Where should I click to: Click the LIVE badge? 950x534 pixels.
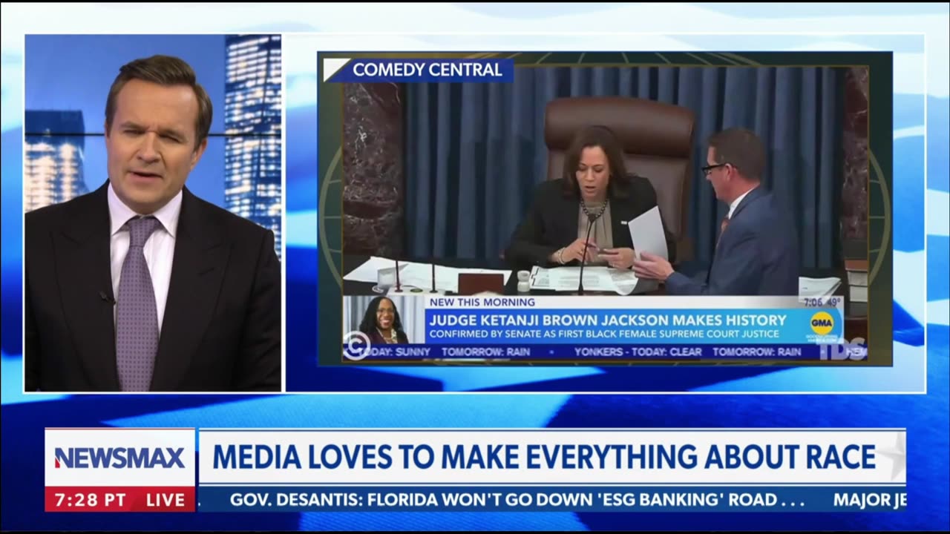click(x=166, y=500)
